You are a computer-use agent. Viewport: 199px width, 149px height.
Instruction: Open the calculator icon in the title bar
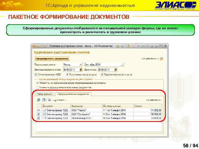coord(128,46)
